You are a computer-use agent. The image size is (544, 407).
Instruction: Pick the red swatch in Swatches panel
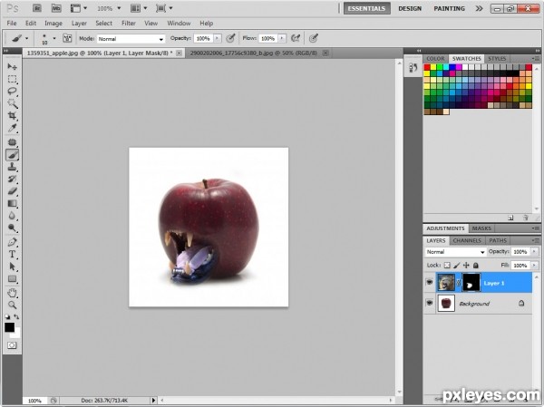427,67
